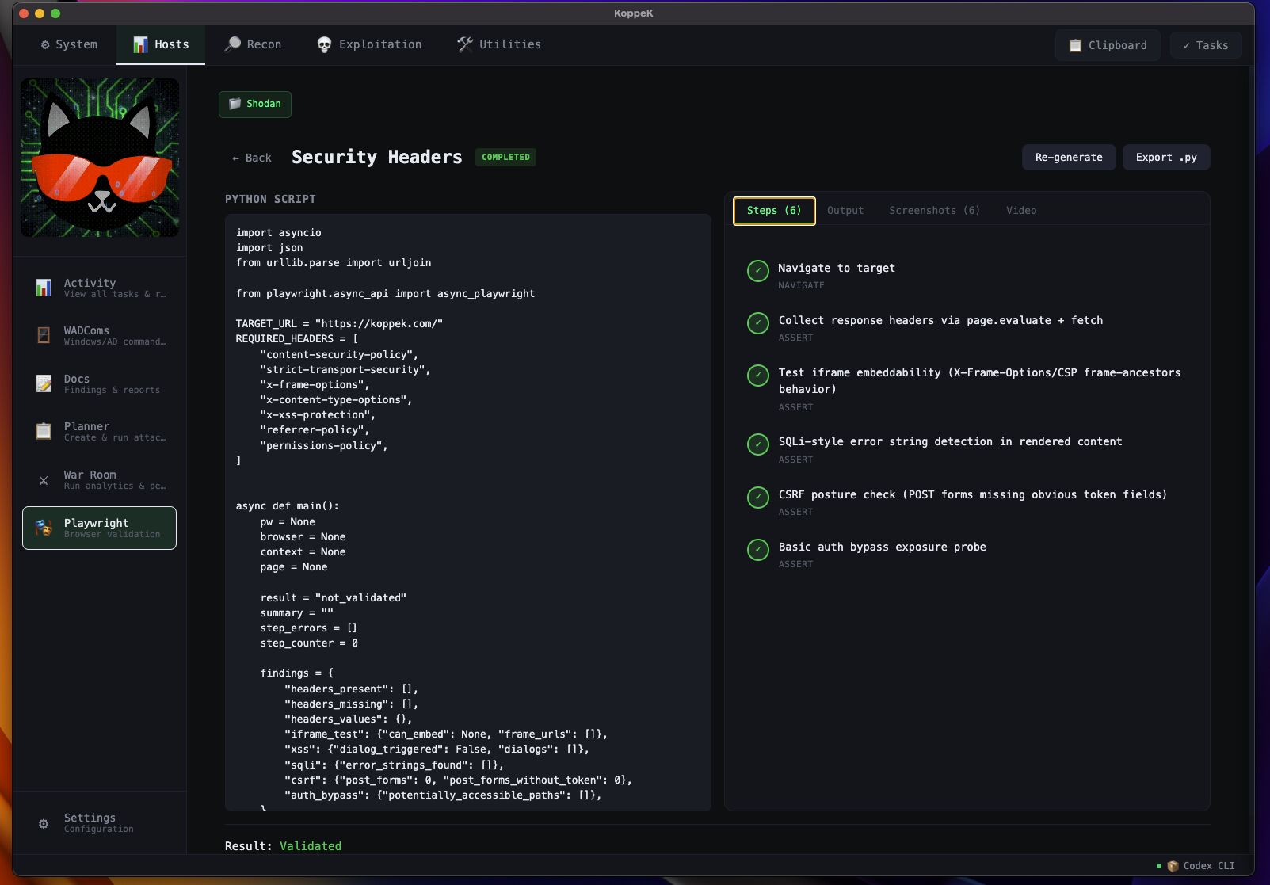Export the script with Export .py
The image size is (1270, 885).
(x=1165, y=157)
